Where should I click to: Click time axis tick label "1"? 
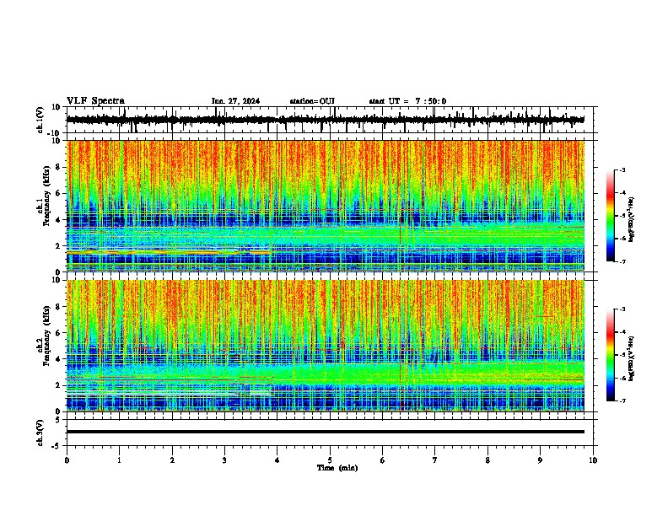point(119,460)
